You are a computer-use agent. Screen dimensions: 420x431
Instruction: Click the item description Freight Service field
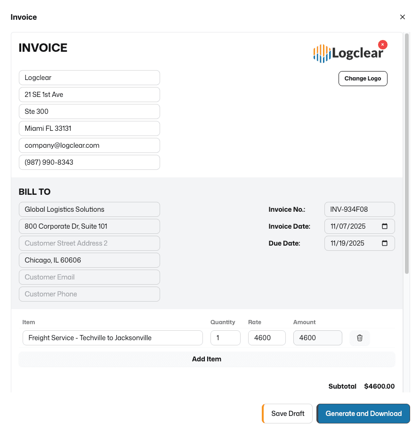coord(113,338)
